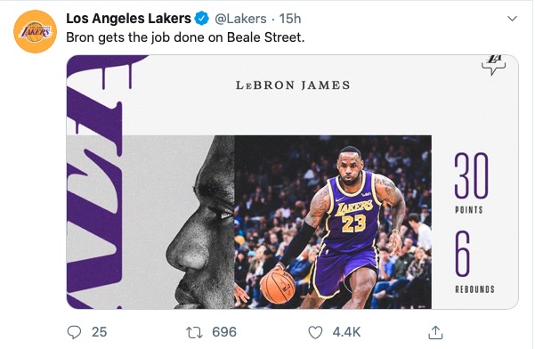This screenshot has height=349, width=535.
Task: Click the 25 replies count
Action: pyautogui.click(x=100, y=332)
